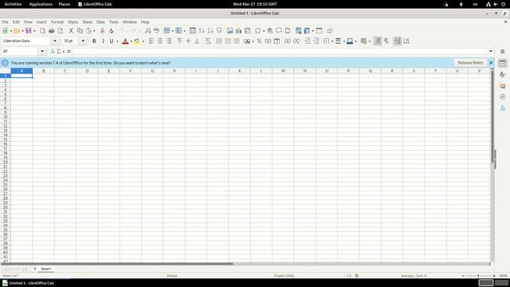Expand the Font Name dropdown
The image size is (510, 287).
[x=55, y=41]
